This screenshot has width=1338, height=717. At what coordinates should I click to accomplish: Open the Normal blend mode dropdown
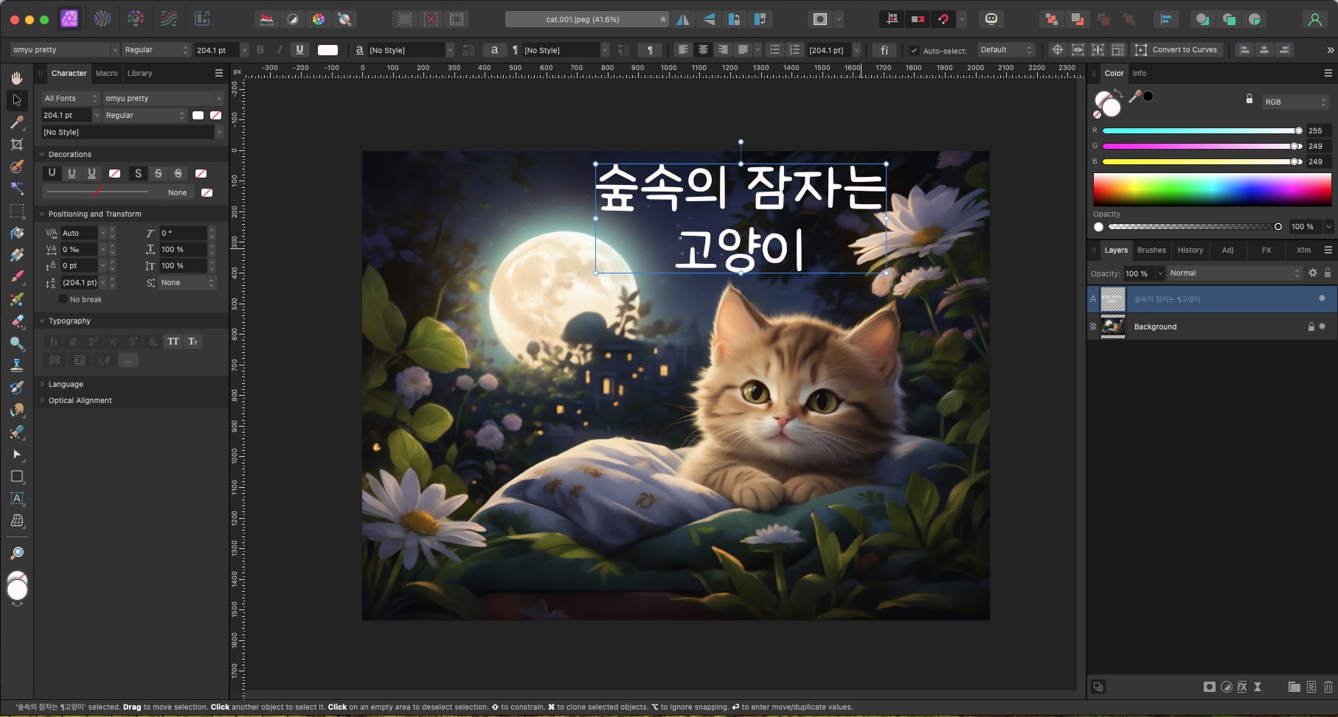[x=1235, y=273]
